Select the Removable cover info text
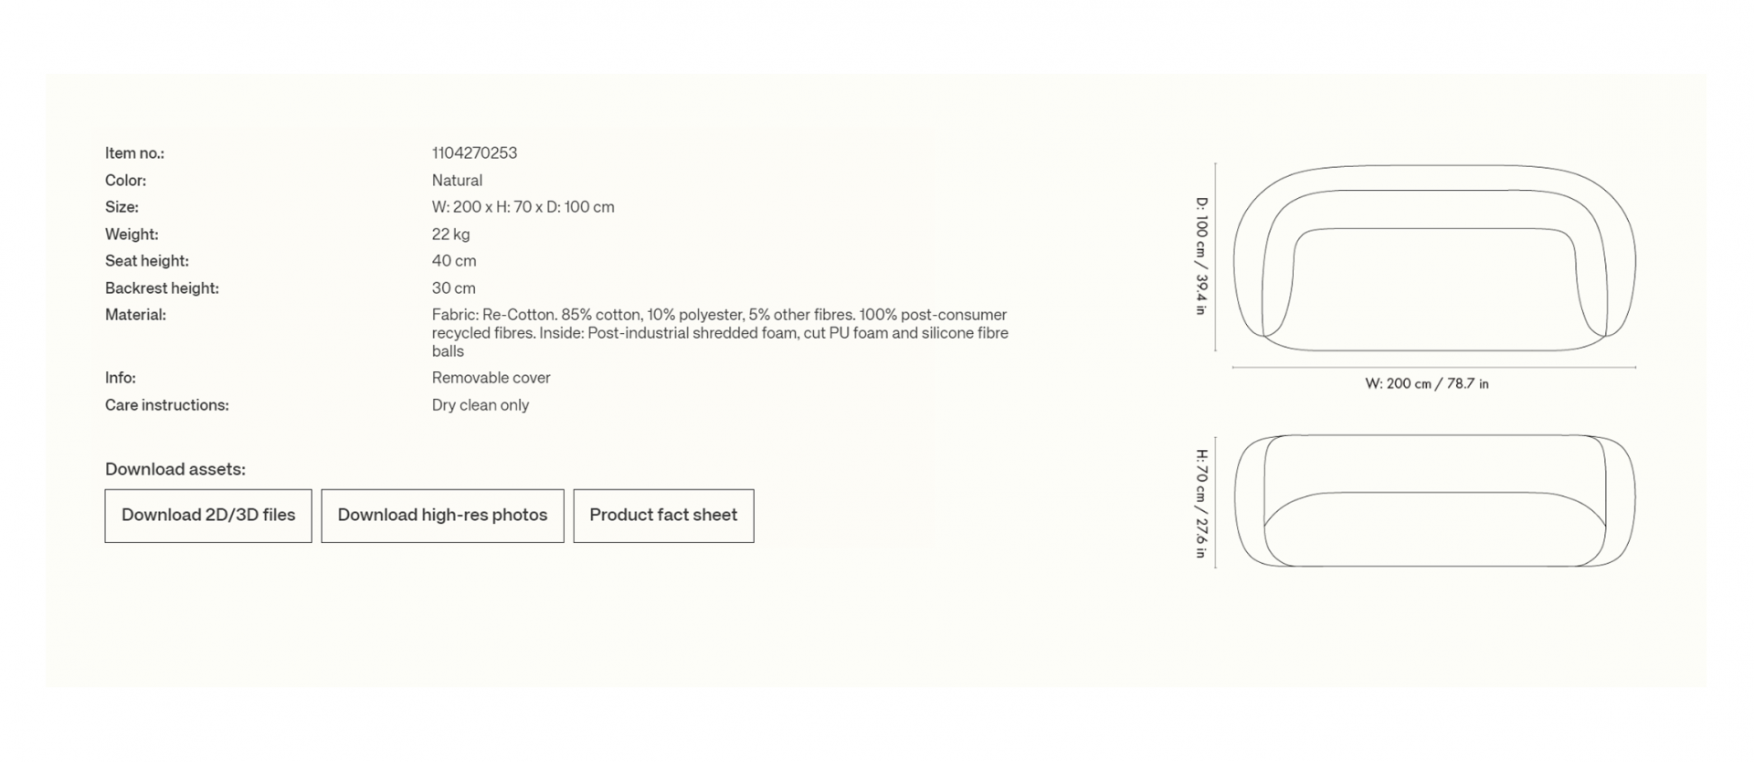Image resolution: width=1754 pixels, height=762 pixels. tap(491, 378)
